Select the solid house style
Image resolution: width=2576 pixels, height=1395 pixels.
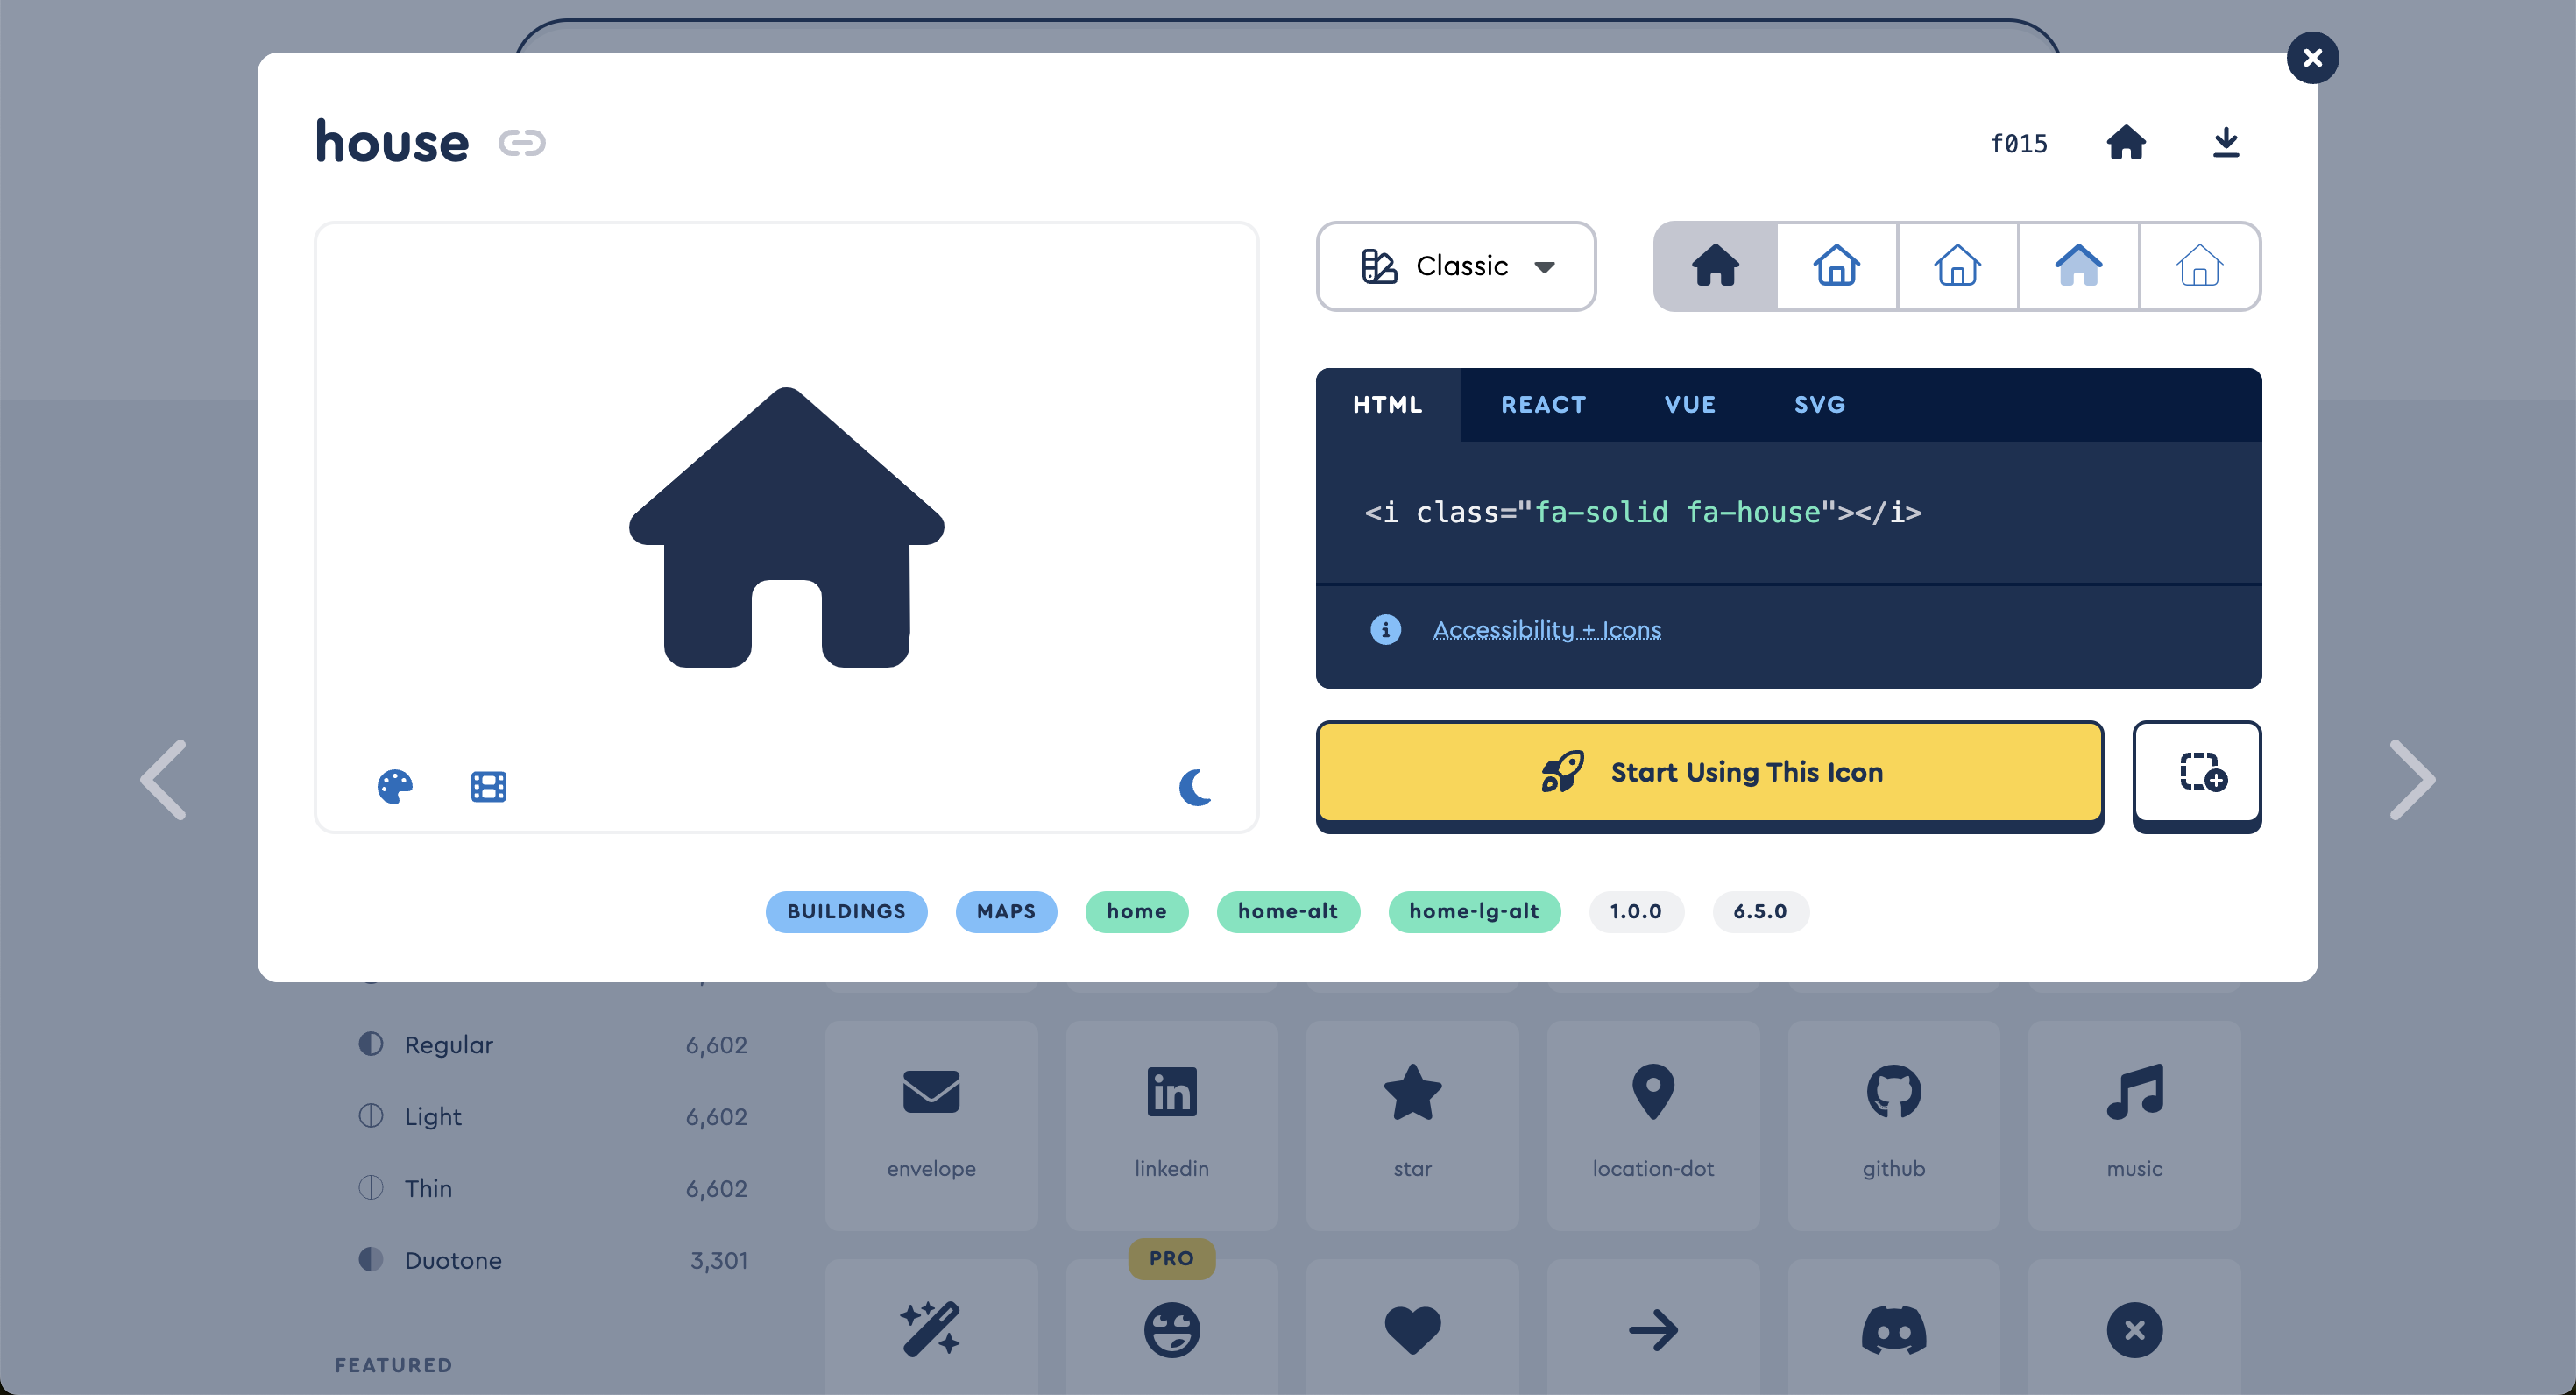(1715, 266)
